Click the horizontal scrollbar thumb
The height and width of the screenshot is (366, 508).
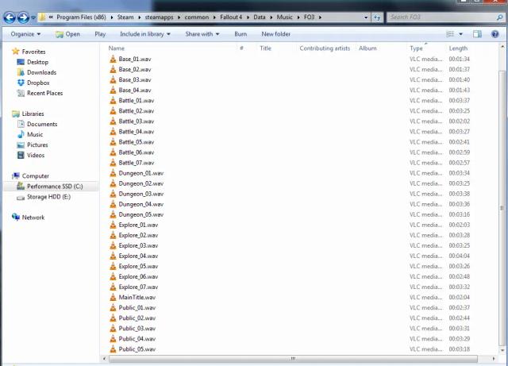(293, 359)
